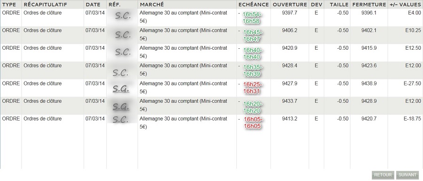
Task: Click the E4.00 profit value
Action: point(414,13)
